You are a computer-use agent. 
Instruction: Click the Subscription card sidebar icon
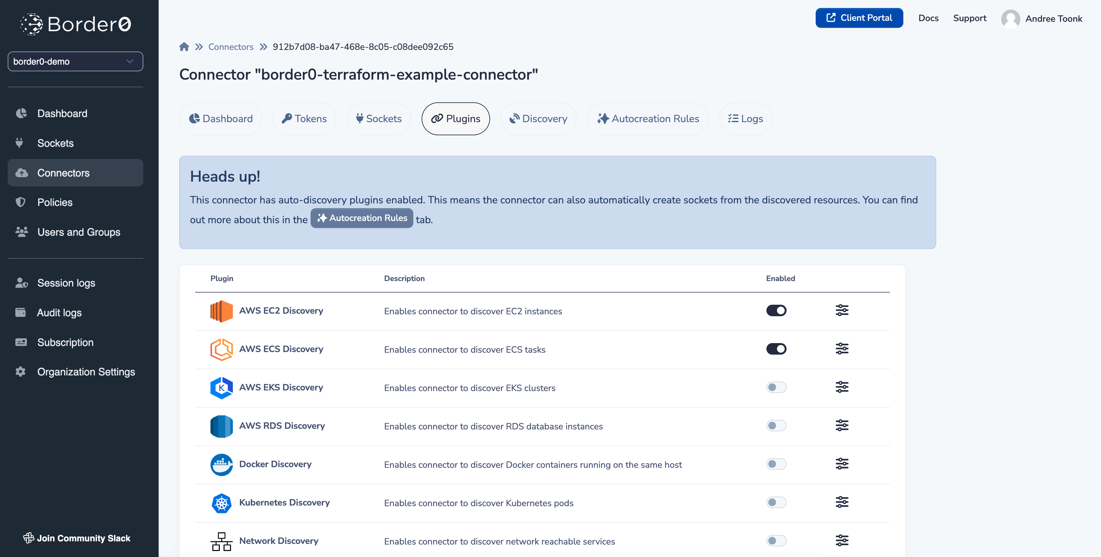21,342
